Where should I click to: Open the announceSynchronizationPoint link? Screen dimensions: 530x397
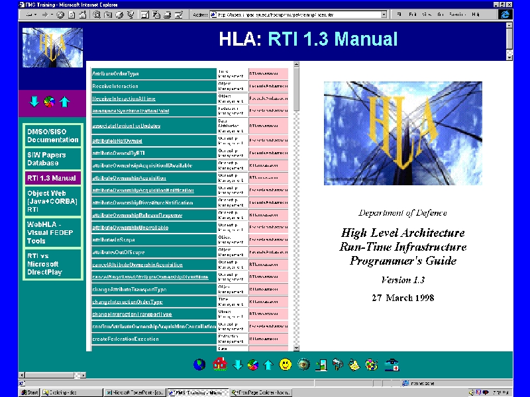(x=131, y=110)
